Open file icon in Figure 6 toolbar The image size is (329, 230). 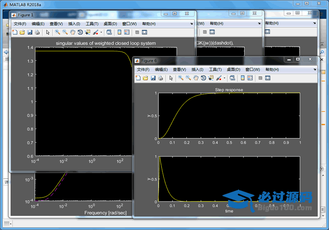point(145,78)
